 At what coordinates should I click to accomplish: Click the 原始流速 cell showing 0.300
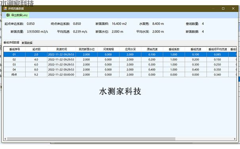click(x=152, y=64)
